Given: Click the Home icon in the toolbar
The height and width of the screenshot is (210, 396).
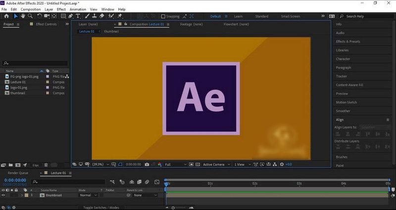Looking at the screenshot, I should [6, 16].
